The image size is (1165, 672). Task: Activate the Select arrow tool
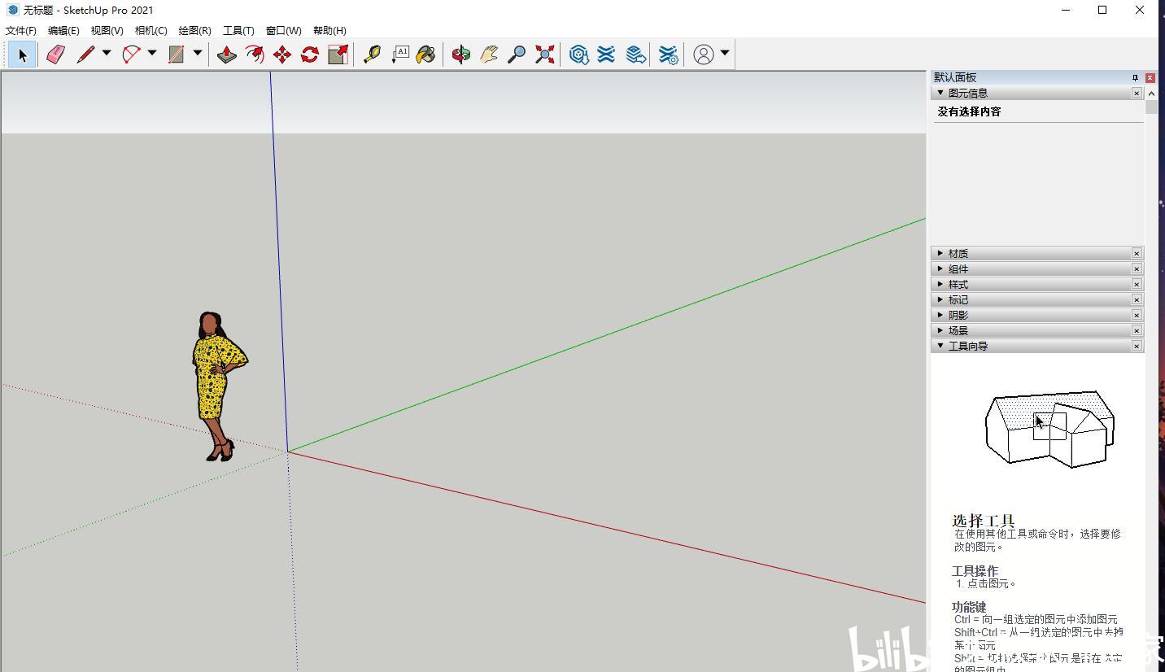pyautogui.click(x=22, y=55)
